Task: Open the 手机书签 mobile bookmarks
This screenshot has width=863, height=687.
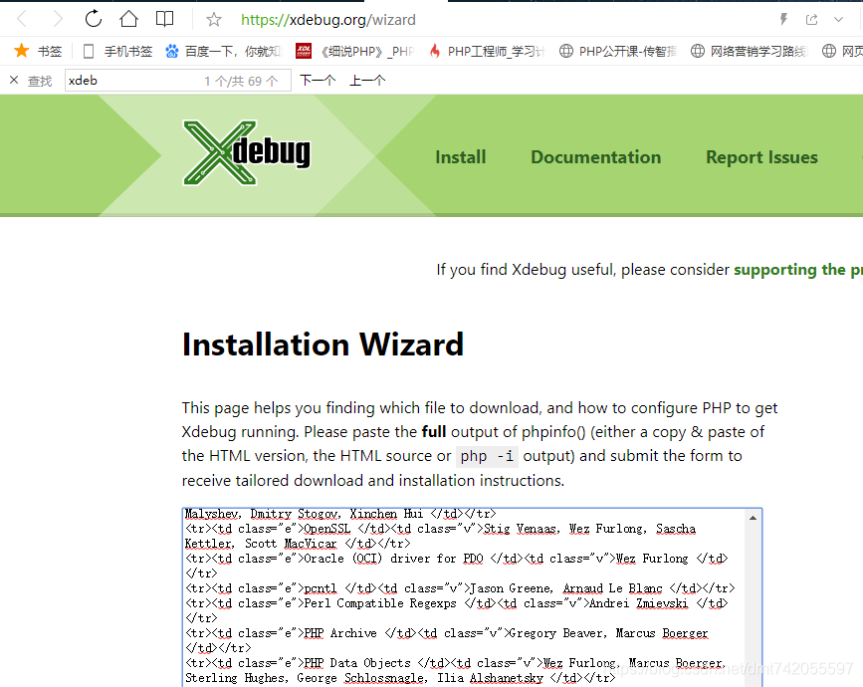Action: (x=117, y=51)
